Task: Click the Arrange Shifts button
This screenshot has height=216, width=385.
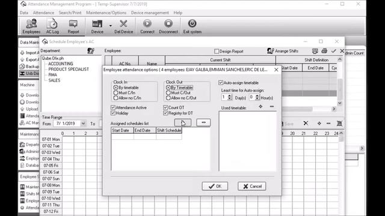Action: 283,51
